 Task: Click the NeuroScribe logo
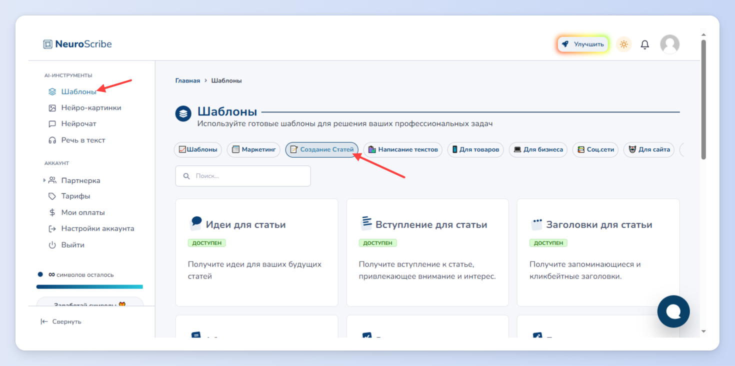click(x=77, y=44)
